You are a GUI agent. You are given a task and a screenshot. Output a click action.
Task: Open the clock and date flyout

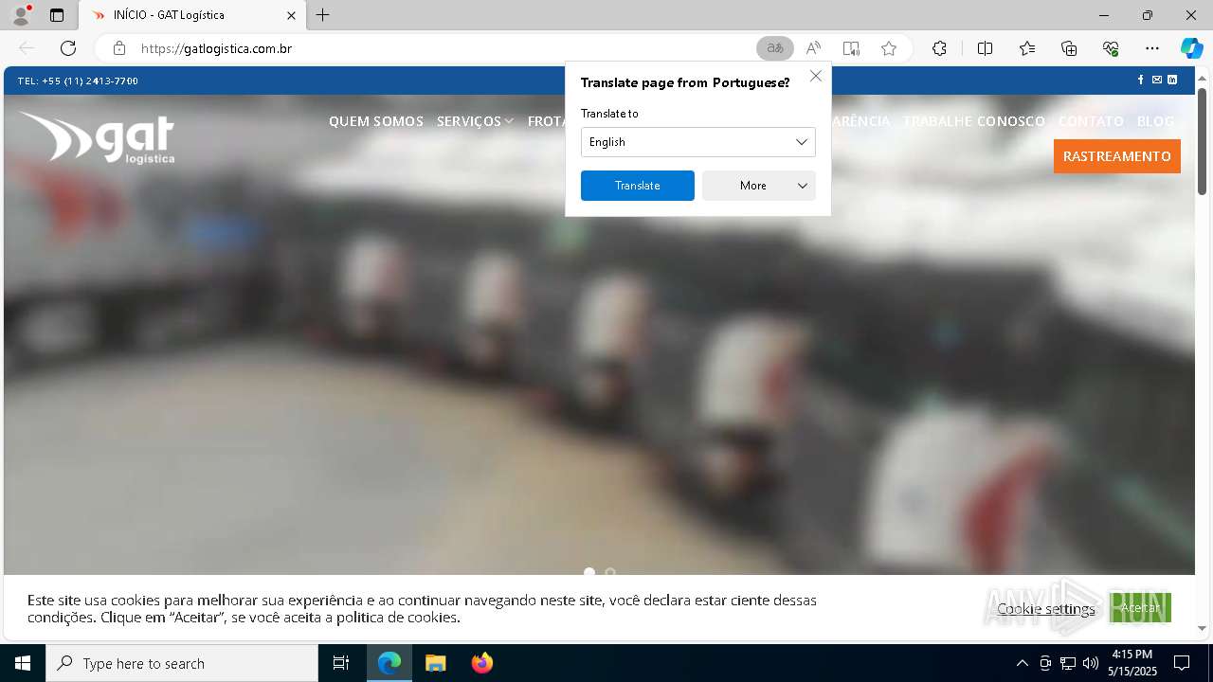tap(1132, 663)
